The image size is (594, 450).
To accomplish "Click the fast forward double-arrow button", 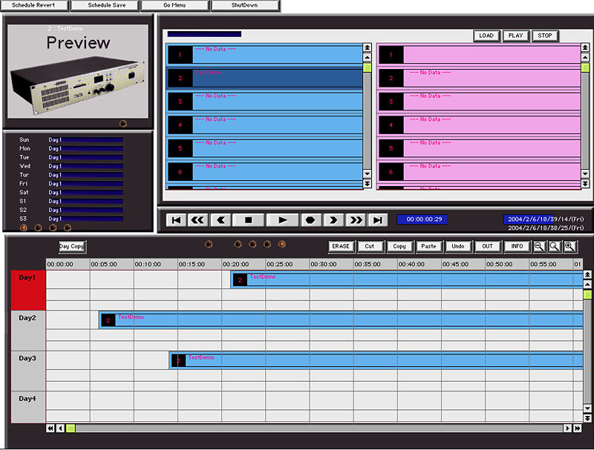I will (356, 220).
